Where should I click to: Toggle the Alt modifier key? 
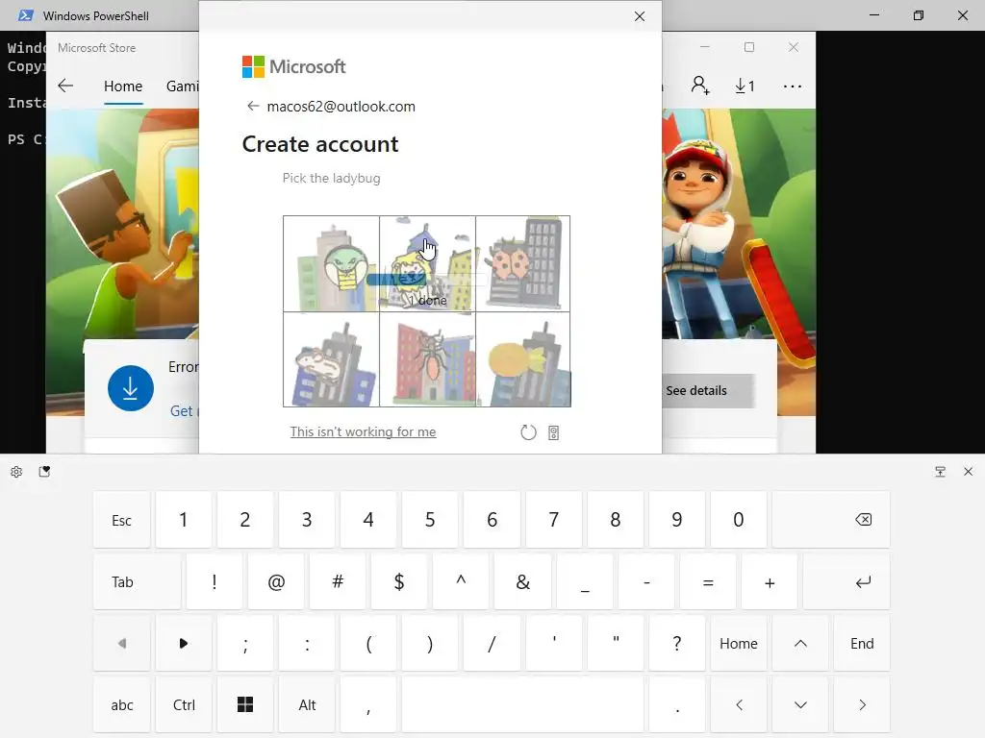click(307, 704)
